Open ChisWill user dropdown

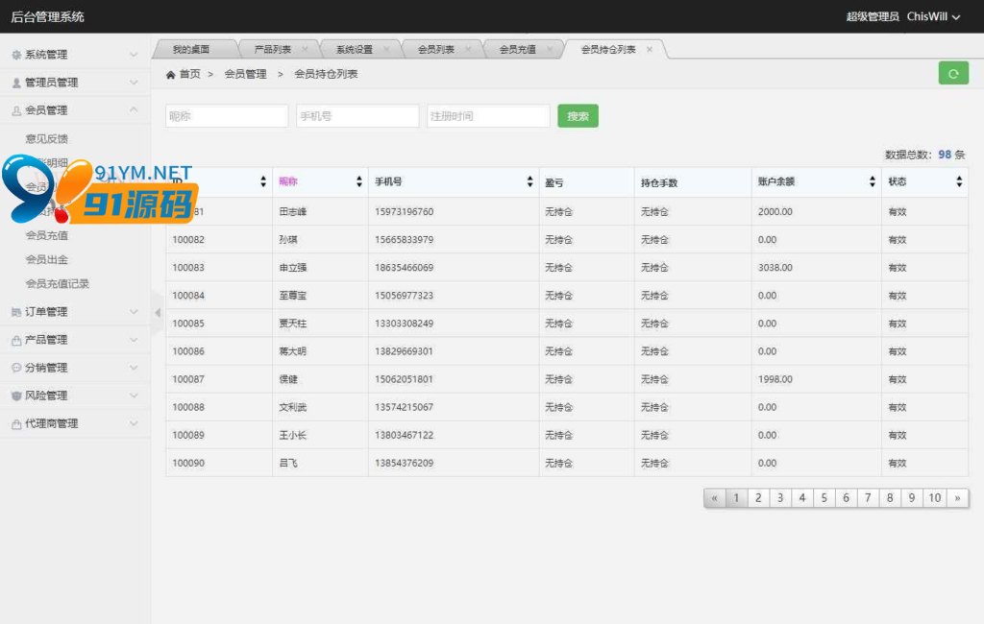(x=933, y=17)
